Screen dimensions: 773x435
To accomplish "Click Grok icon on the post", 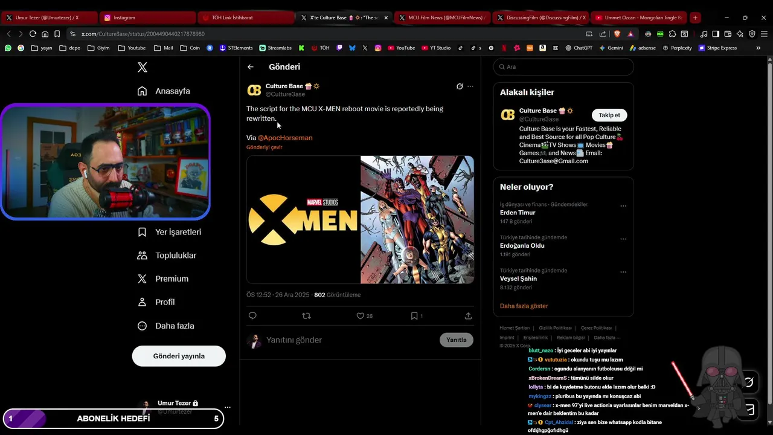I will coord(460,86).
